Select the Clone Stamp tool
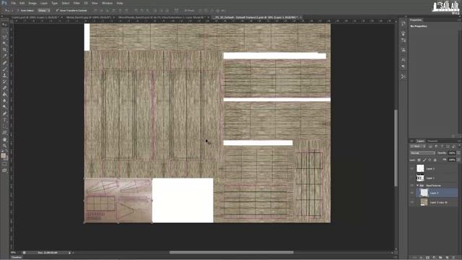The image size is (462, 260). pyautogui.click(x=4, y=75)
